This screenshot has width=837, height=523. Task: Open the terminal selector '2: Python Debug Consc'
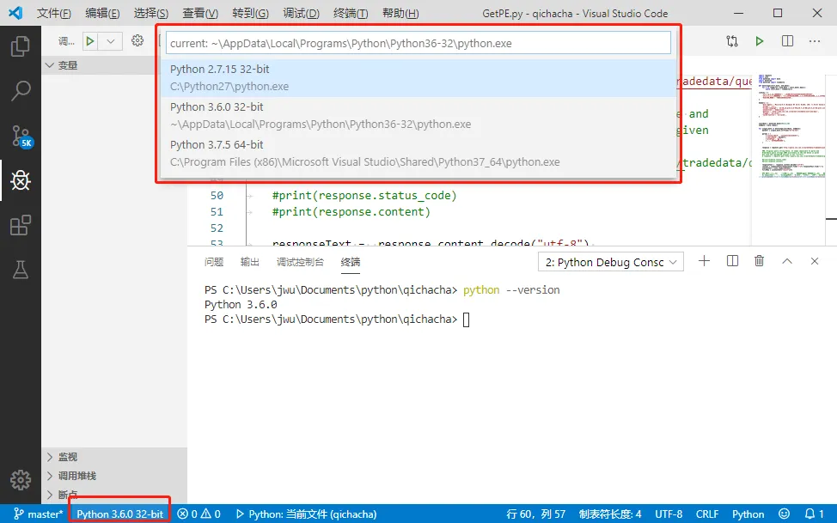pyautogui.click(x=611, y=262)
